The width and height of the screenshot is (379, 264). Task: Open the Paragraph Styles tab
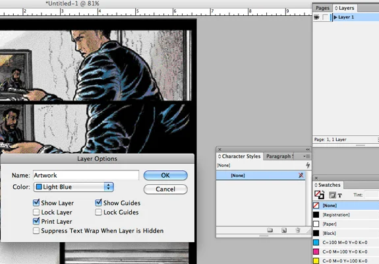(279, 156)
